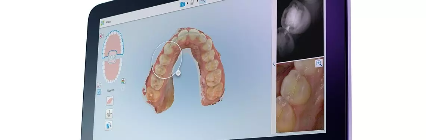Open the blue Rx folder icon
426x140 pixels.
[183, 4]
